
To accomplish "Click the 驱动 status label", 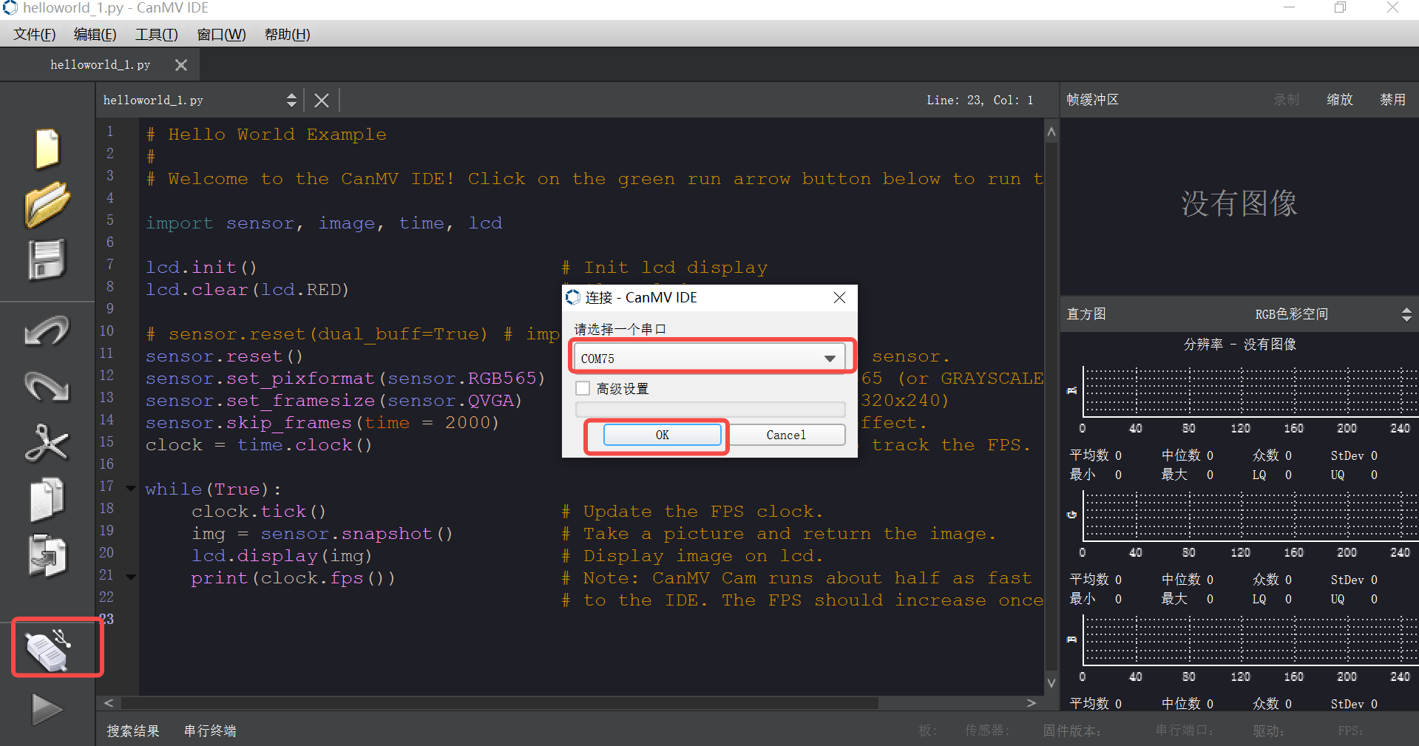I will click(x=1268, y=730).
